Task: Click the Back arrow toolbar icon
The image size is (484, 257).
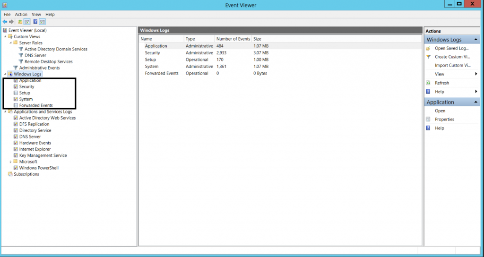Action: click(5, 22)
